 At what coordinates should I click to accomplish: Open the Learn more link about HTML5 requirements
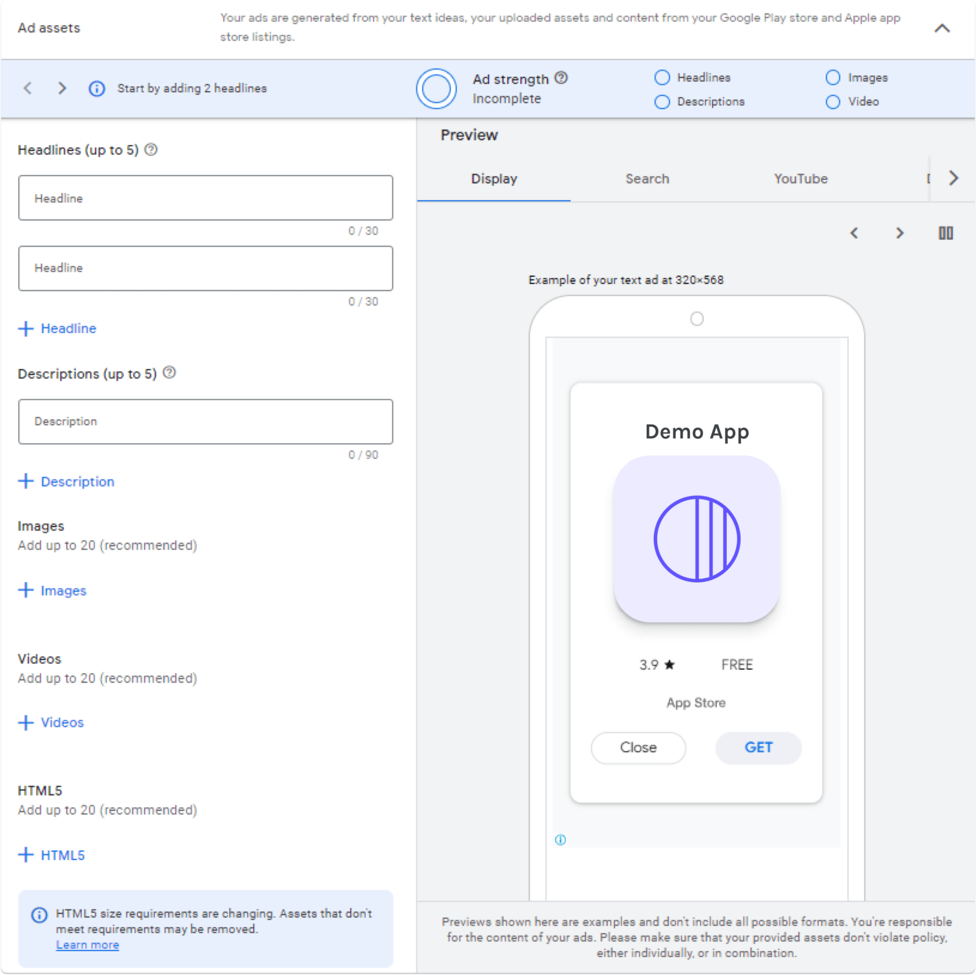coord(87,944)
